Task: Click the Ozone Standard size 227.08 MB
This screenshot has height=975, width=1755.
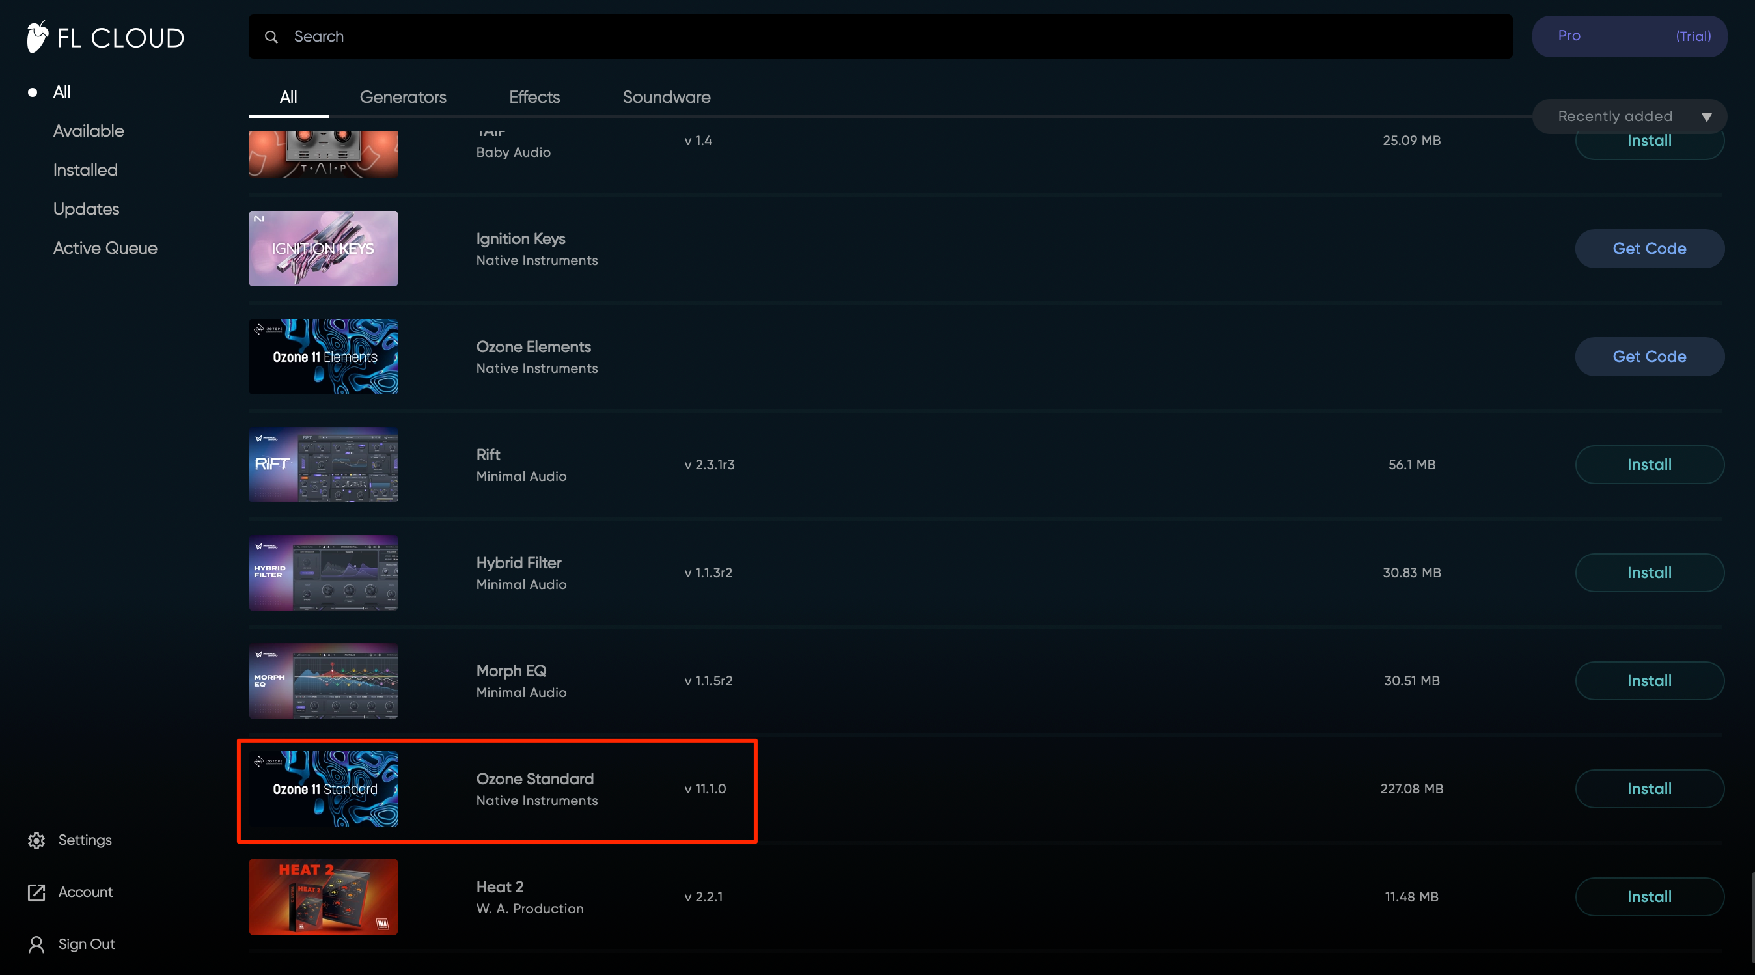Action: coord(1412,789)
